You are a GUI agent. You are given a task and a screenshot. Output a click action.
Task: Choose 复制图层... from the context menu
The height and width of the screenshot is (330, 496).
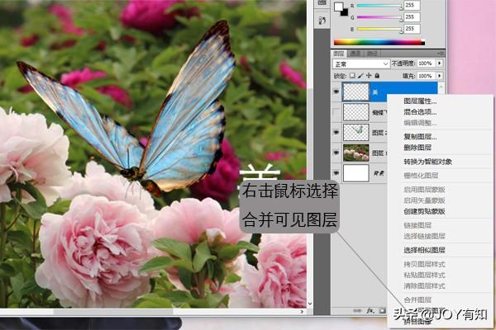coord(420,137)
